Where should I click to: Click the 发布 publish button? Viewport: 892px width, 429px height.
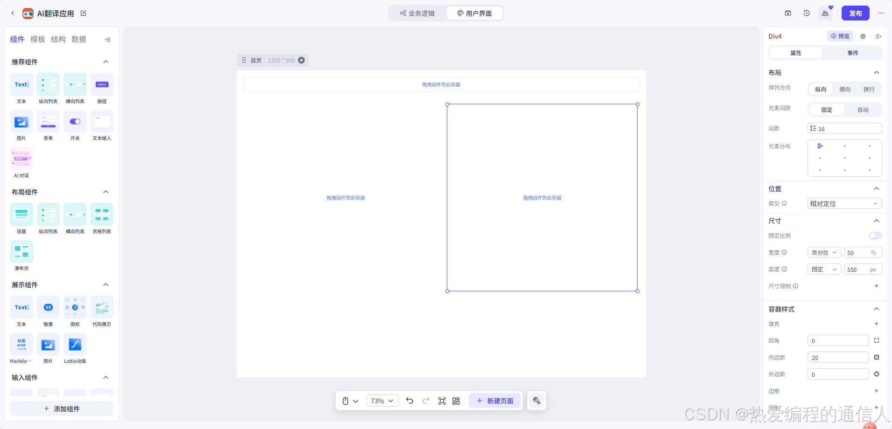855,13
